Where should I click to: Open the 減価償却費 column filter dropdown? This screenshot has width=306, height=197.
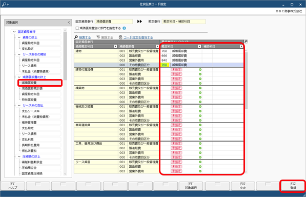(157, 46)
